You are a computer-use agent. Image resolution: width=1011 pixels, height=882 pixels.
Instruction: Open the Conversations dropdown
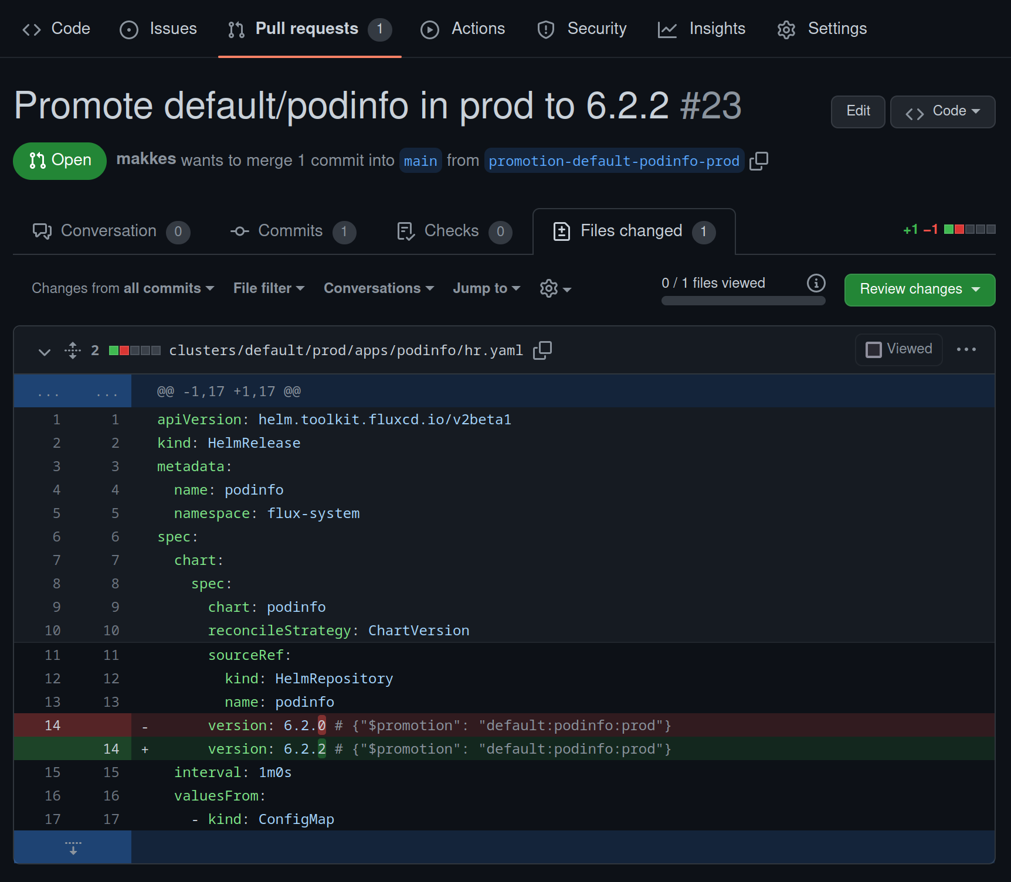[x=379, y=288]
